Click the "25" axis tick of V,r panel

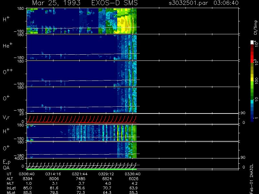coord(22,114)
